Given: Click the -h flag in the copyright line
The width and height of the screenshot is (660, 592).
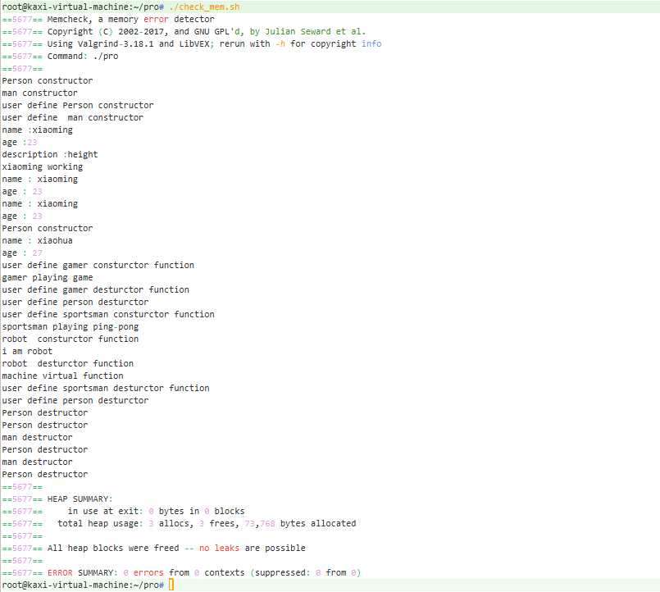Looking at the screenshot, I should pos(280,43).
